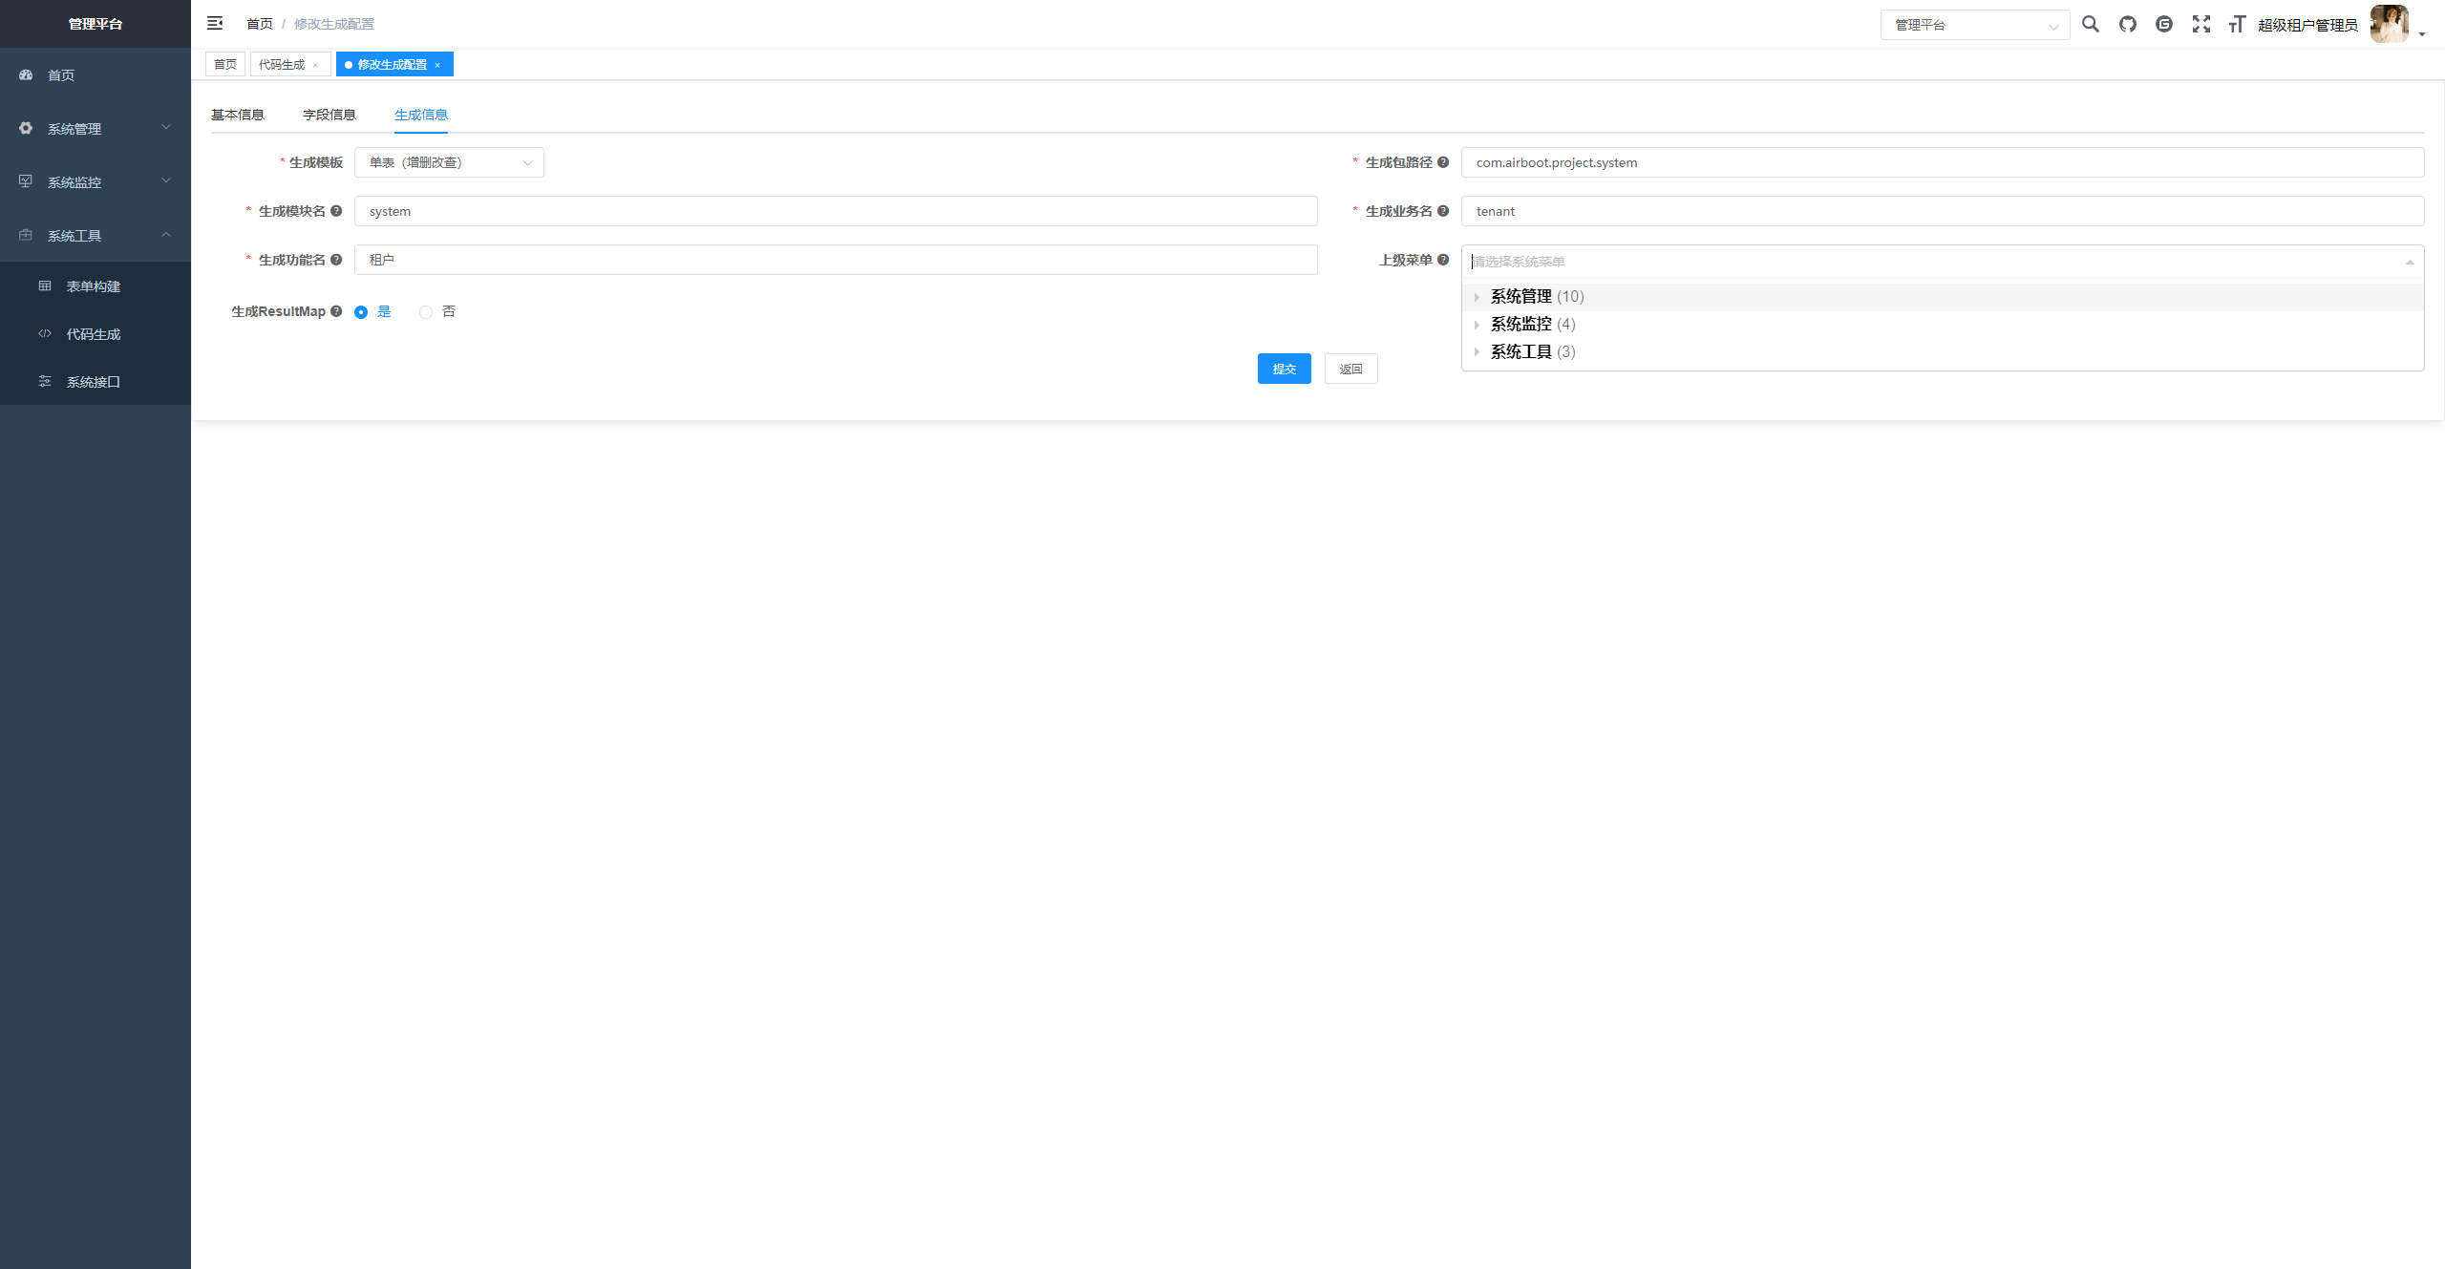Open the GitHub source icon

pyautogui.click(x=2128, y=24)
